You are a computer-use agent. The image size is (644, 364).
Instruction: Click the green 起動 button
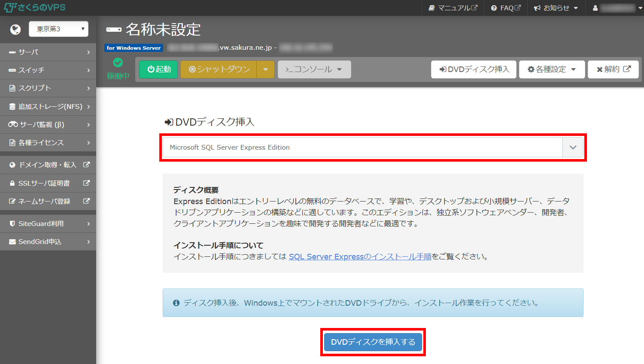[x=158, y=69]
